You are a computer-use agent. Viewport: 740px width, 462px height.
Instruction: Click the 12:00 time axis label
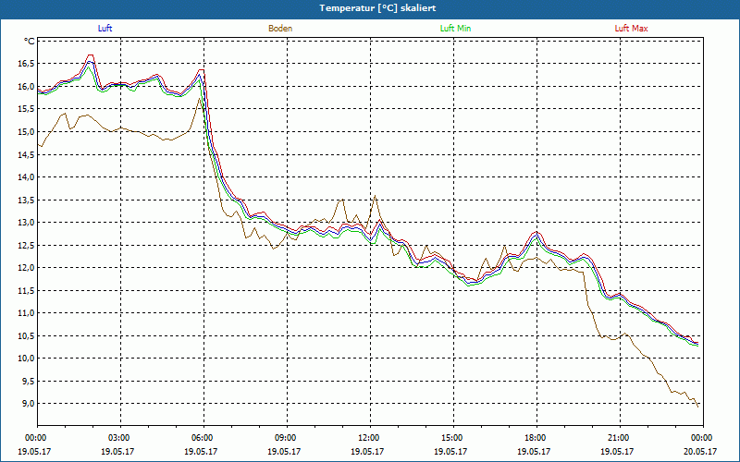(367, 437)
